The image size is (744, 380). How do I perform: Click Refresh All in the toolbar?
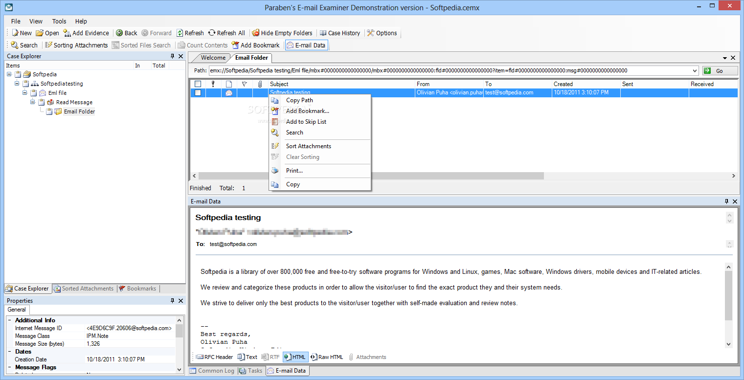pos(226,33)
